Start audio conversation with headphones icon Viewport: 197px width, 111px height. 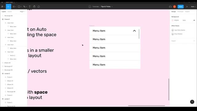click(170, 7)
